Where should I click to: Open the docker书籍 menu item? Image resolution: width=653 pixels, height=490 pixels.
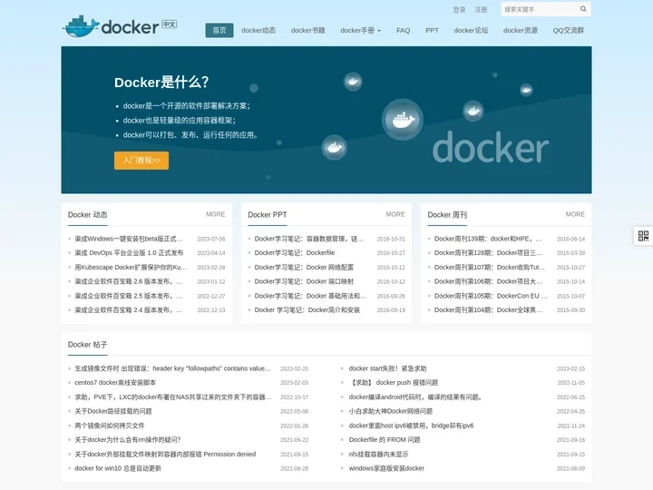pyautogui.click(x=307, y=31)
